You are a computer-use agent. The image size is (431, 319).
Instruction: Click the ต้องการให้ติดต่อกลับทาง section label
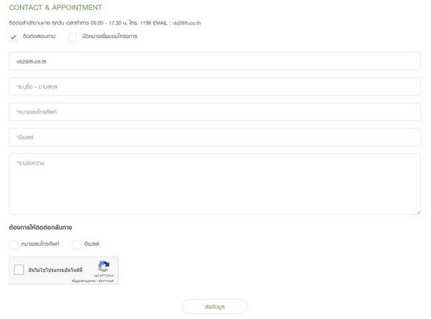coord(40,228)
